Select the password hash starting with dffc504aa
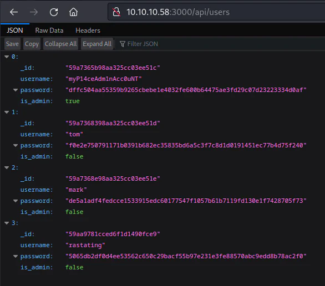This screenshot has width=325, height=286. point(186,90)
